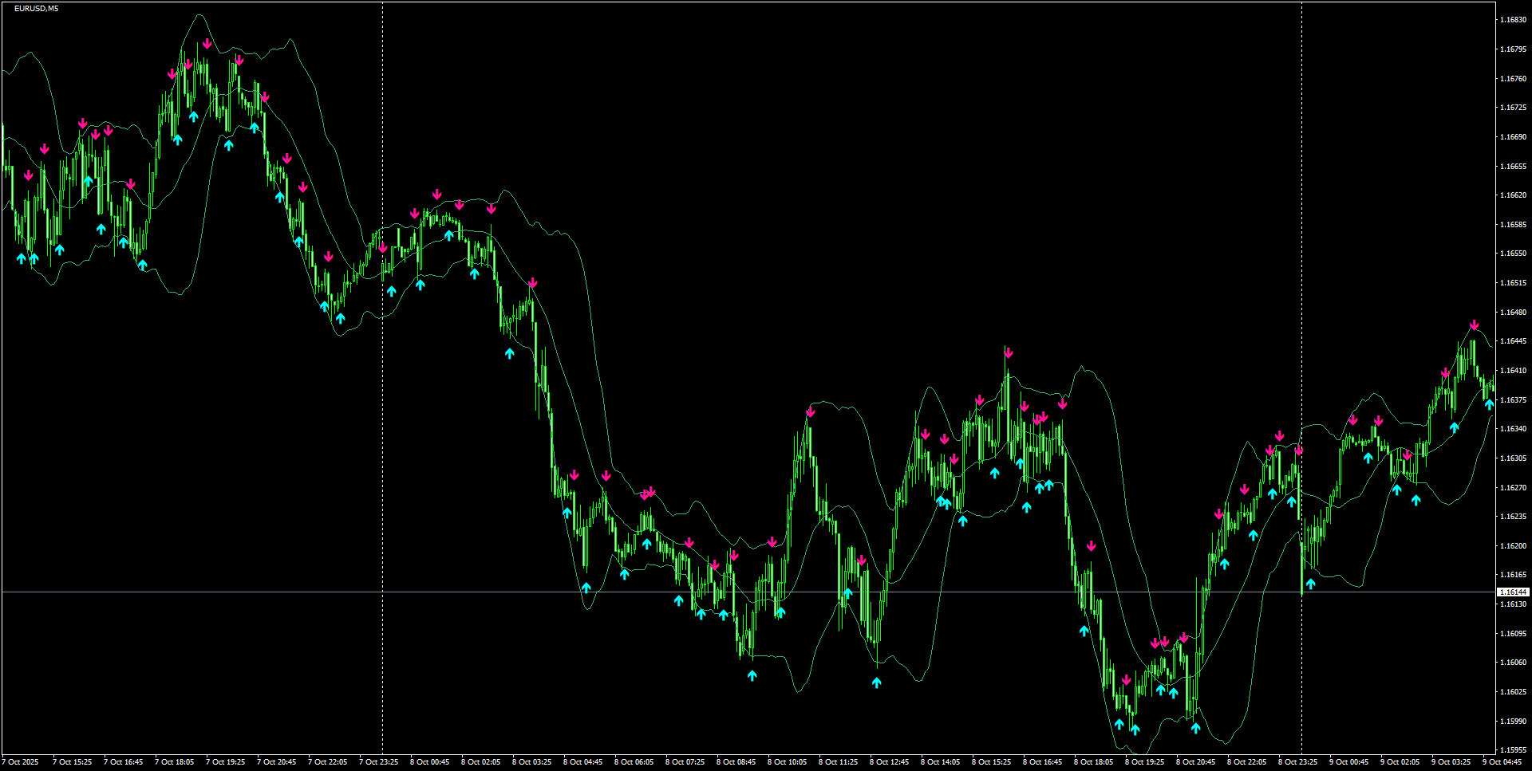Select the tall green candle at the 9 Oct 03:25 rally
The image size is (1532, 771).
pyautogui.click(x=1474, y=359)
